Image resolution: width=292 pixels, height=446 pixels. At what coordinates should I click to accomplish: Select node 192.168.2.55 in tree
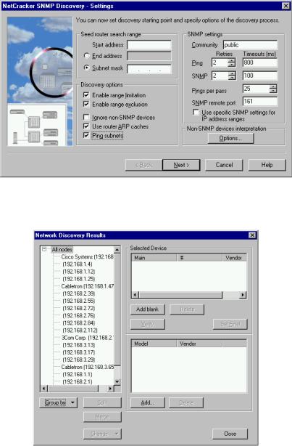pyautogui.click(x=78, y=301)
